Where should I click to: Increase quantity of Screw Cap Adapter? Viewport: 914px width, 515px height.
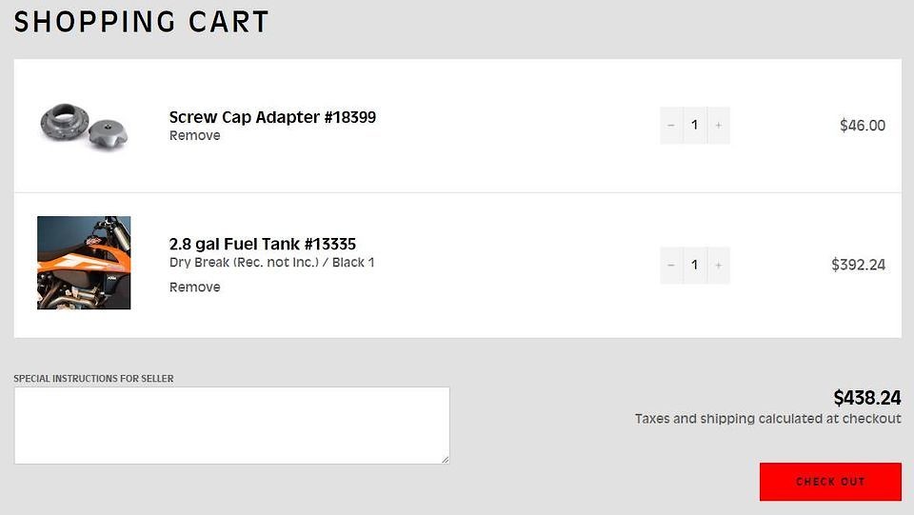pyautogui.click(x=718, y=125)
